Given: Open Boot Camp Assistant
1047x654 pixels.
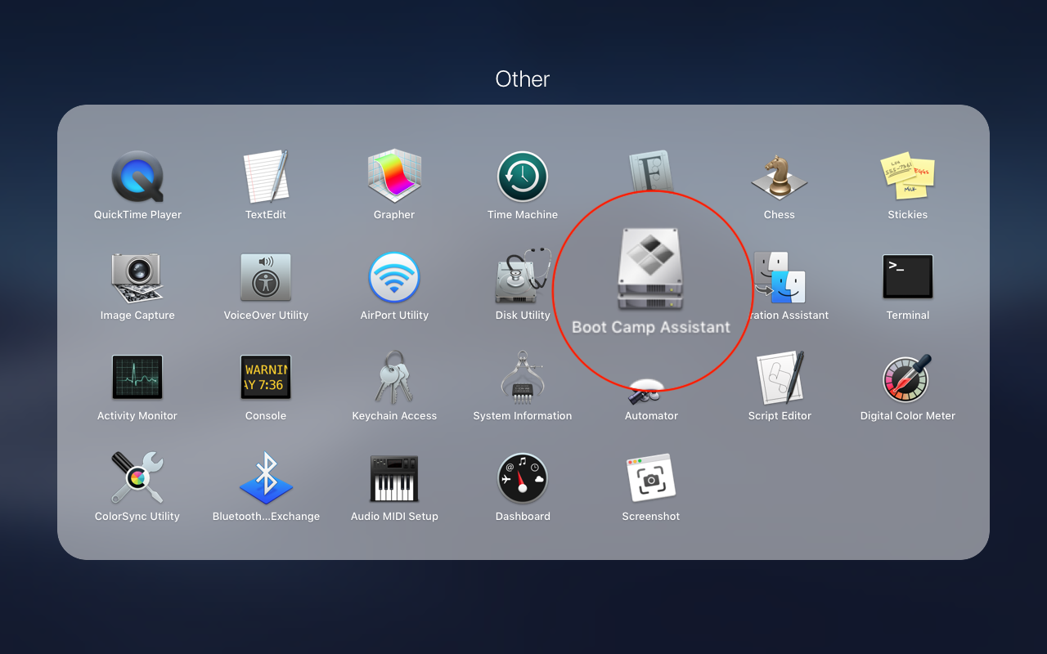Looking at the screenshot, I should (x=651, y=270).
